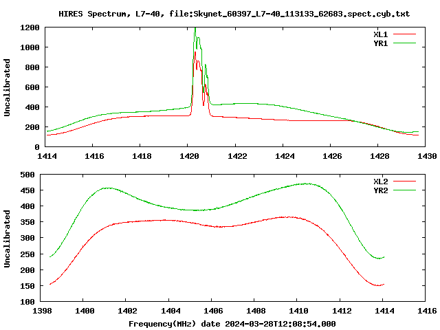Click the 1412 frequency tick label
This screenshot has height=330, width=440.
click(x=342, y=311)
